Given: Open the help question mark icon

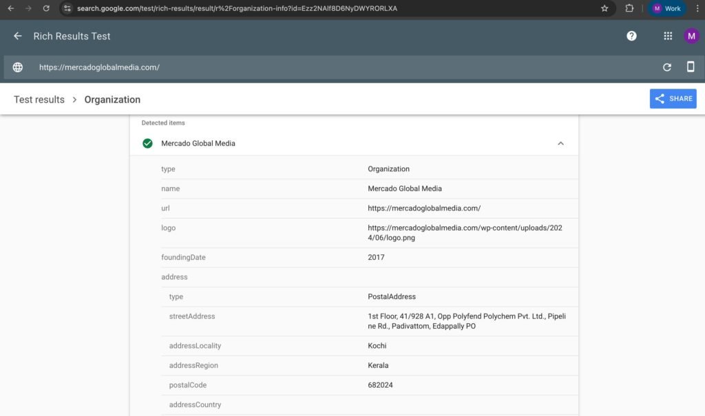Looking at the screenshot, I should click(631, 36).
